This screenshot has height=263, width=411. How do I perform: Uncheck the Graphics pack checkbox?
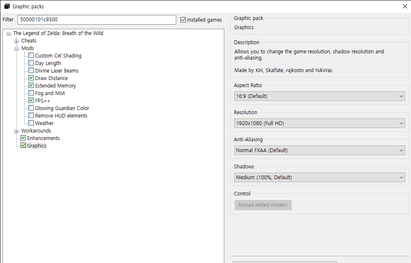23,145
